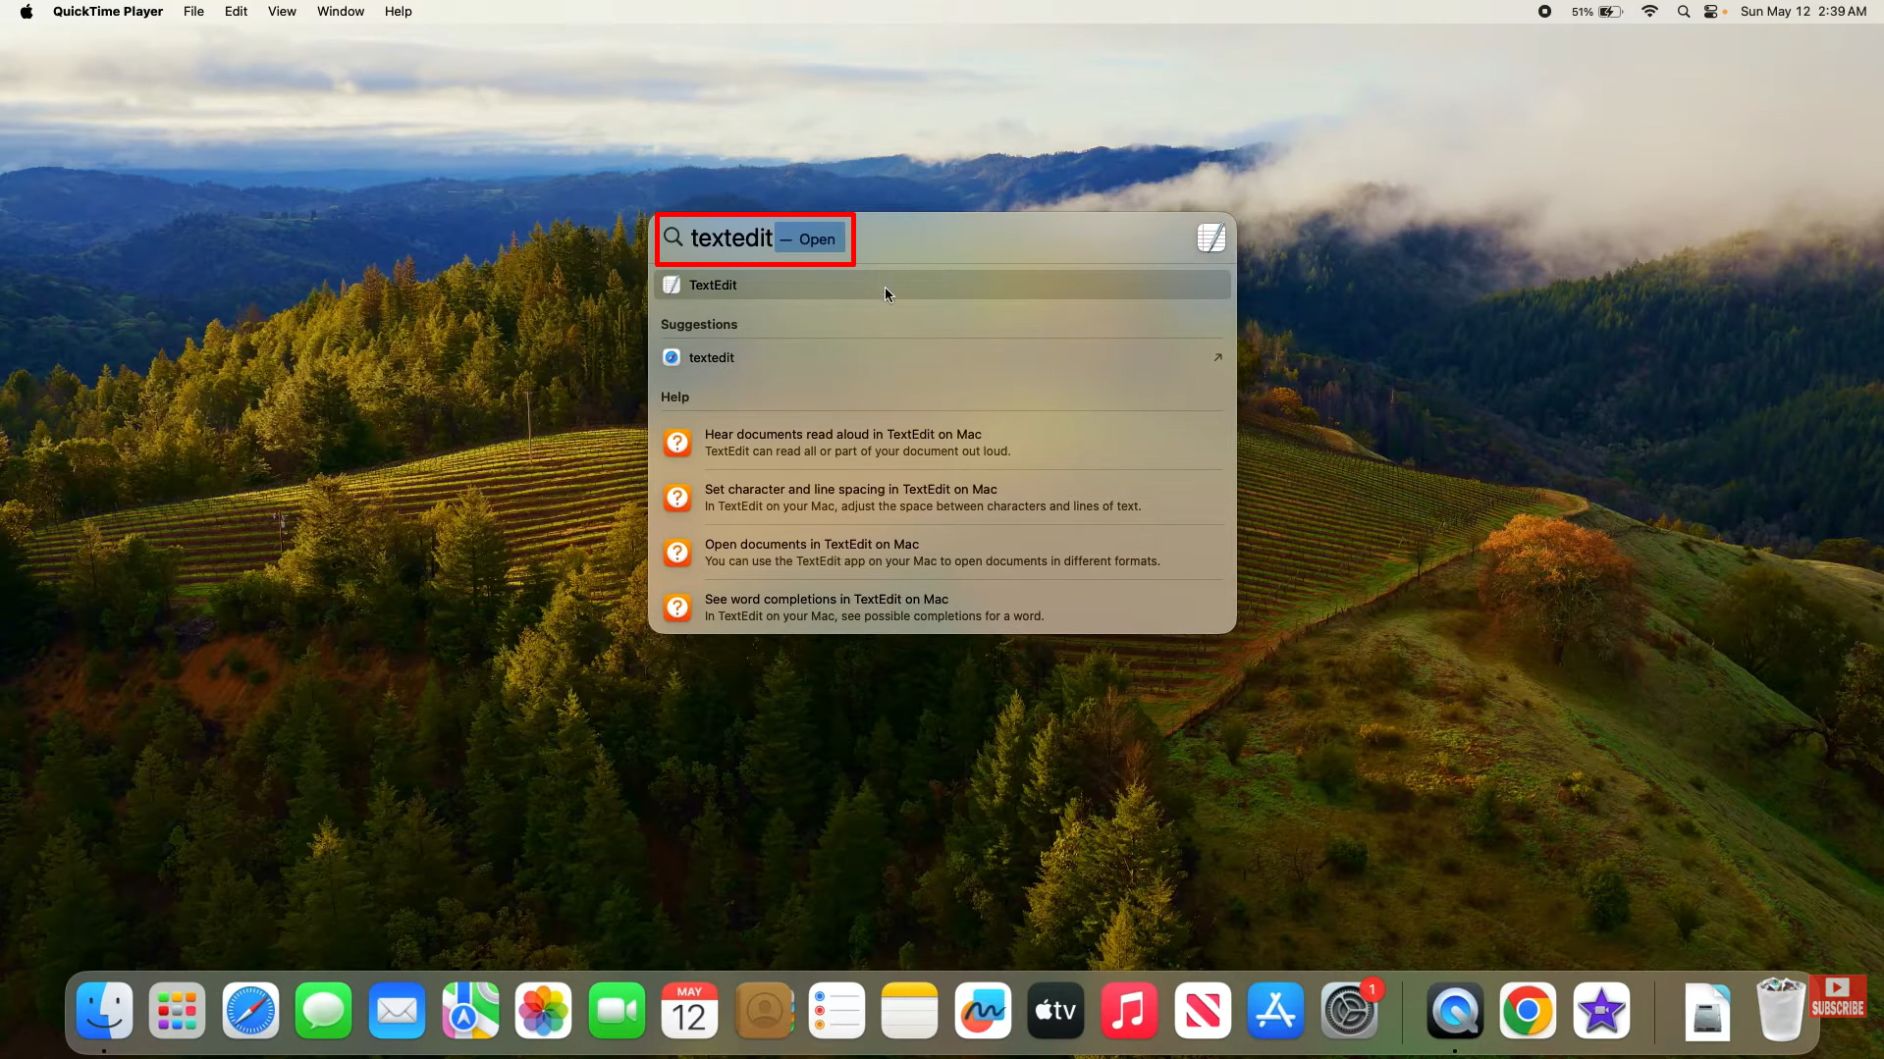
Task: Open the Help menu
Action: point(398,12)
